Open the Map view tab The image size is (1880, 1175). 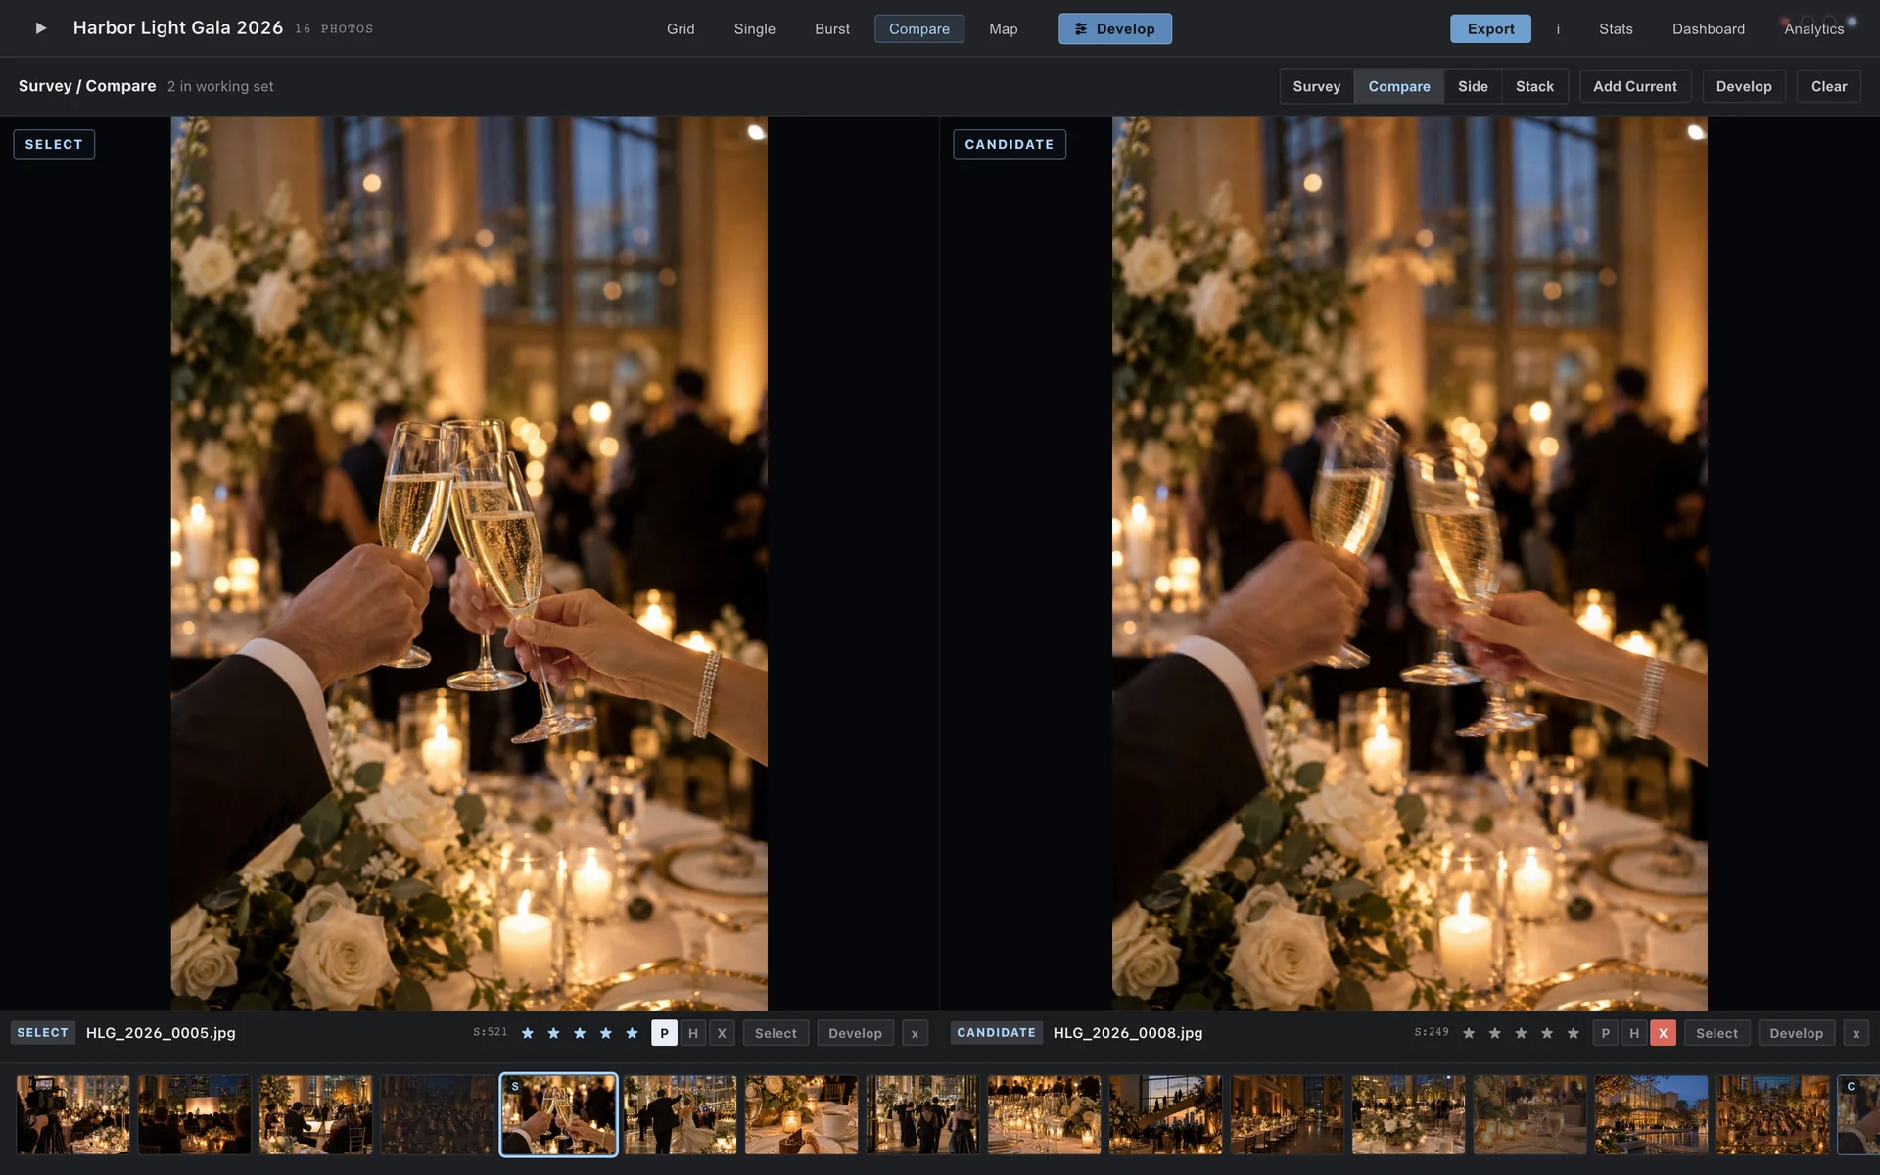point(1003,29)
